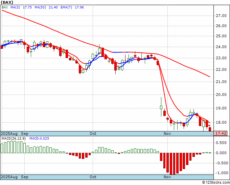Click the gap-down green candle near 19.00
Screen dimensions: 230x185
161,107
